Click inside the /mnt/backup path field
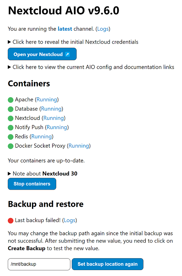The image size is (182, 276). click(39, 264)
